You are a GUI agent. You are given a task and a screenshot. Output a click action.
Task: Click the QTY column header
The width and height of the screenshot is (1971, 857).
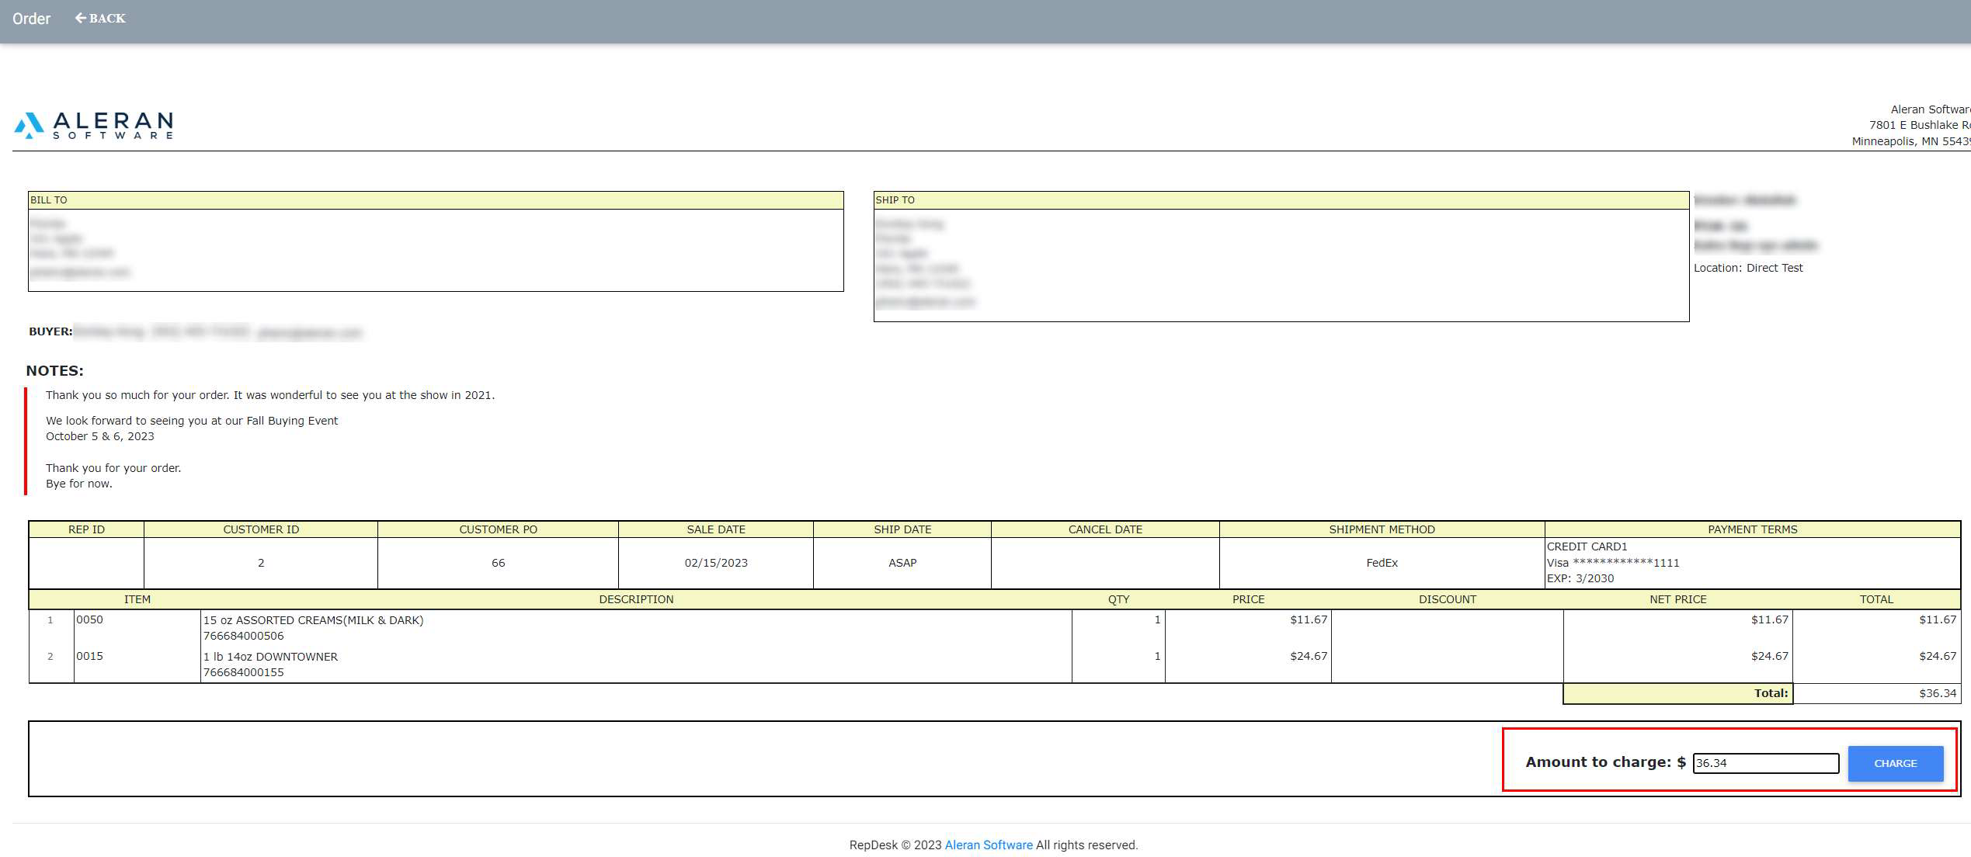click(1118, 599)
